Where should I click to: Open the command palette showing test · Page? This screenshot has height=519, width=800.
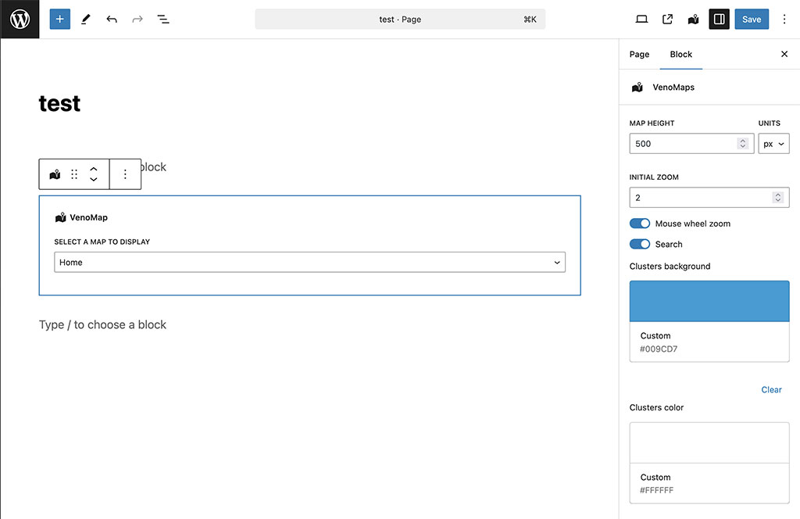pos(400,20)
